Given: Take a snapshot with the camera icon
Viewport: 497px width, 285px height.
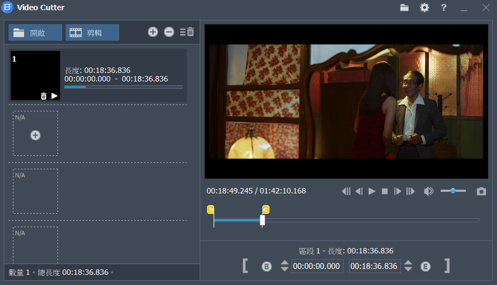Looking at the screenshot, I should [x=481, y=191].
